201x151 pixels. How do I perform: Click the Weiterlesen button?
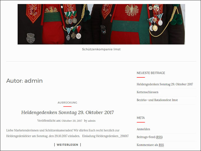tap(67, 145)
